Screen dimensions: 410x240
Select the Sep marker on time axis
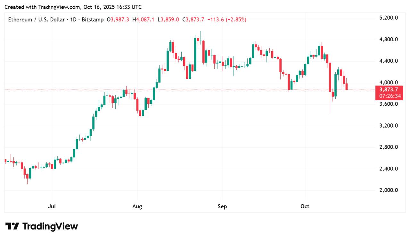(222, 206)
